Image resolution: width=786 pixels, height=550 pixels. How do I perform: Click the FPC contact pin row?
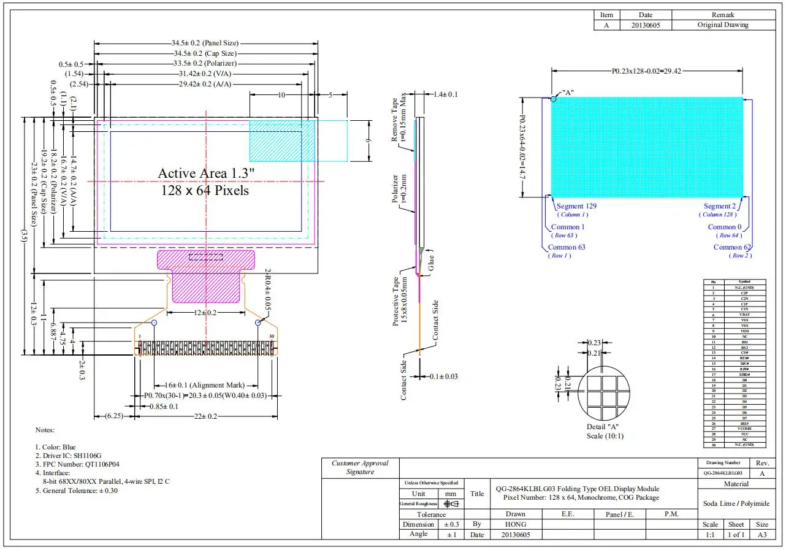tap(206, 348)
